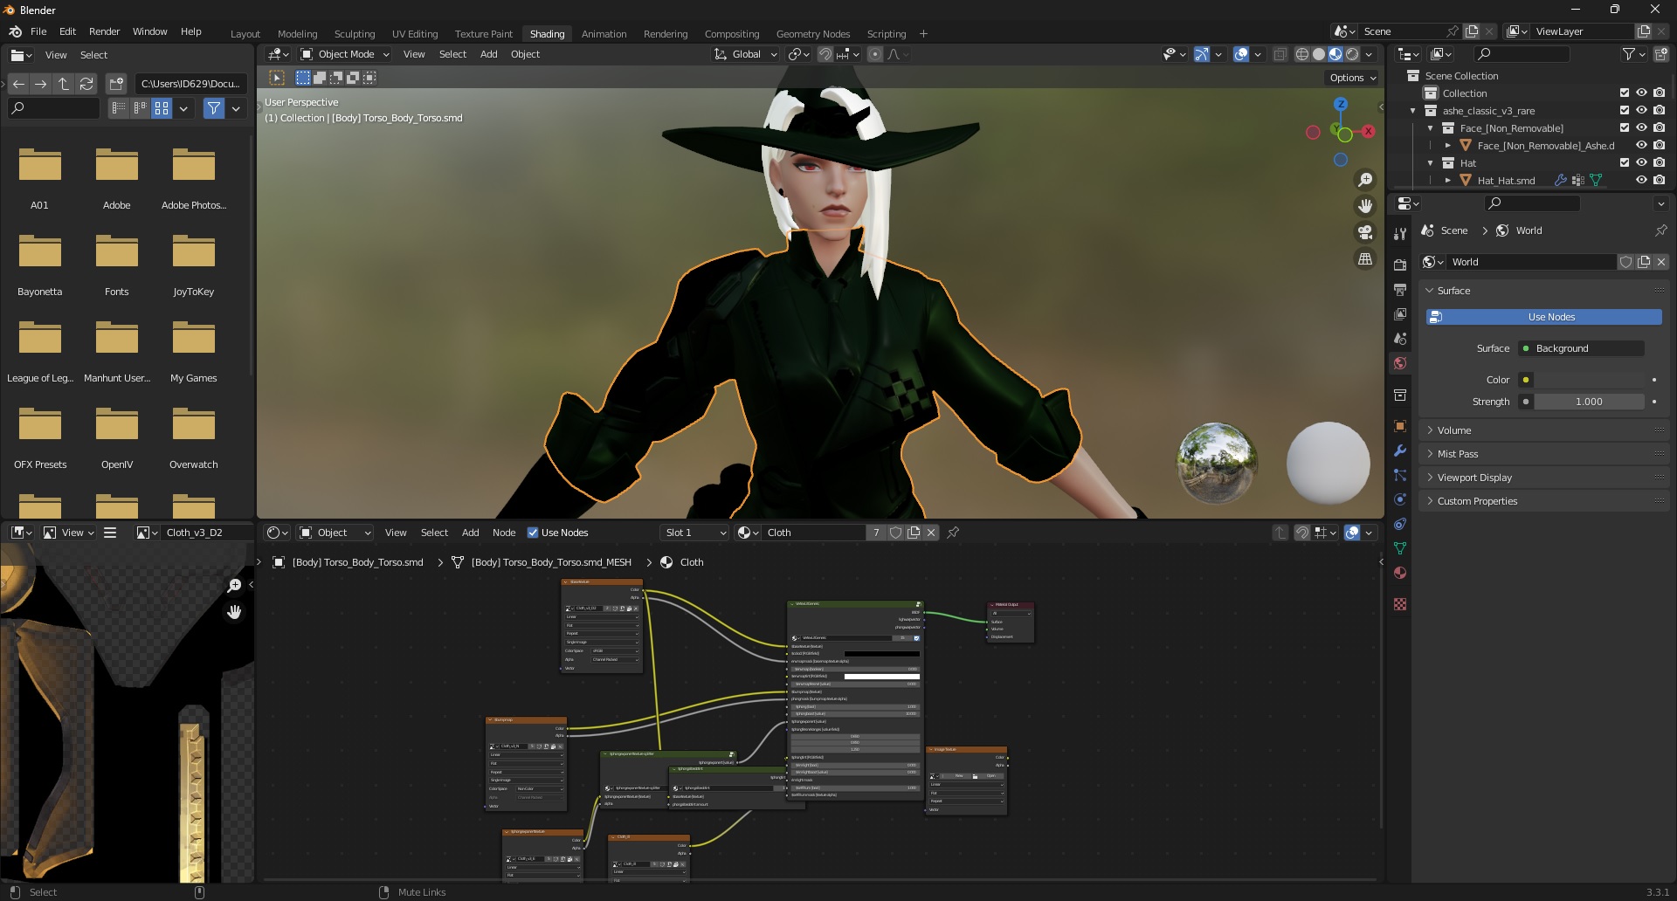Zoom the viewport with the magnifier icon
1677x901 pixels.
[x=1366, y=179]
